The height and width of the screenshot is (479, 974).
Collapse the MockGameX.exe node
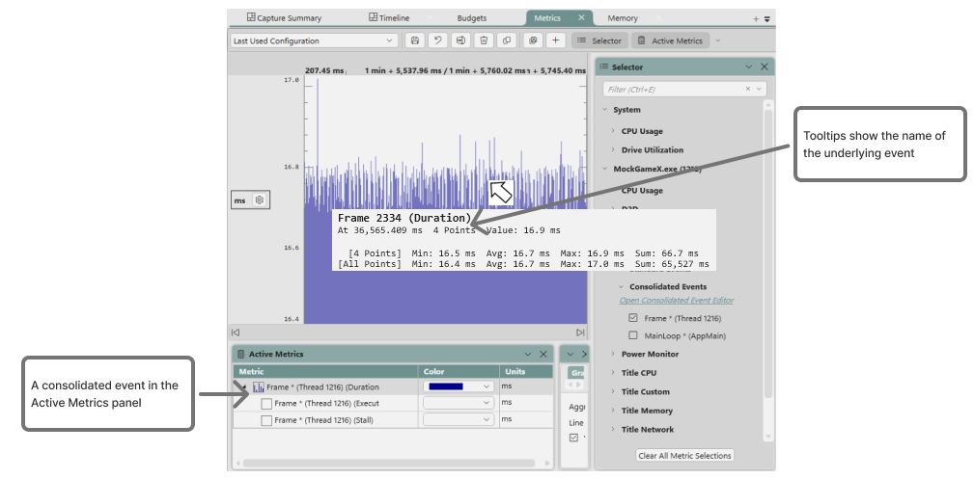(x=604, y=169)
